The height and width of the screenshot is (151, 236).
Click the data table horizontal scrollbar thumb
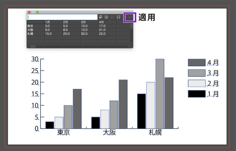(32, 47)
